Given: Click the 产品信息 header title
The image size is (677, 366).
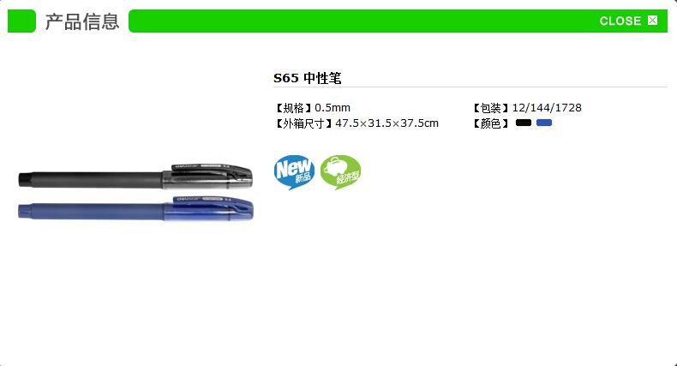Looking at the screenshot, I should 82,21.
